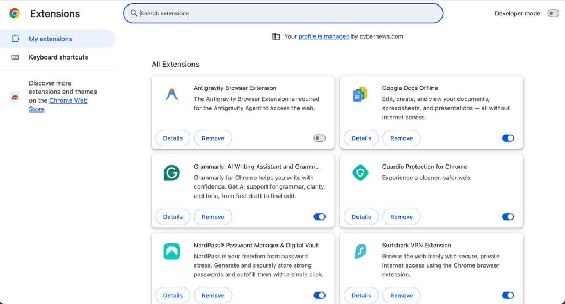Open Details for Guardio Protection
565x304 pixels.
(361, 217)
